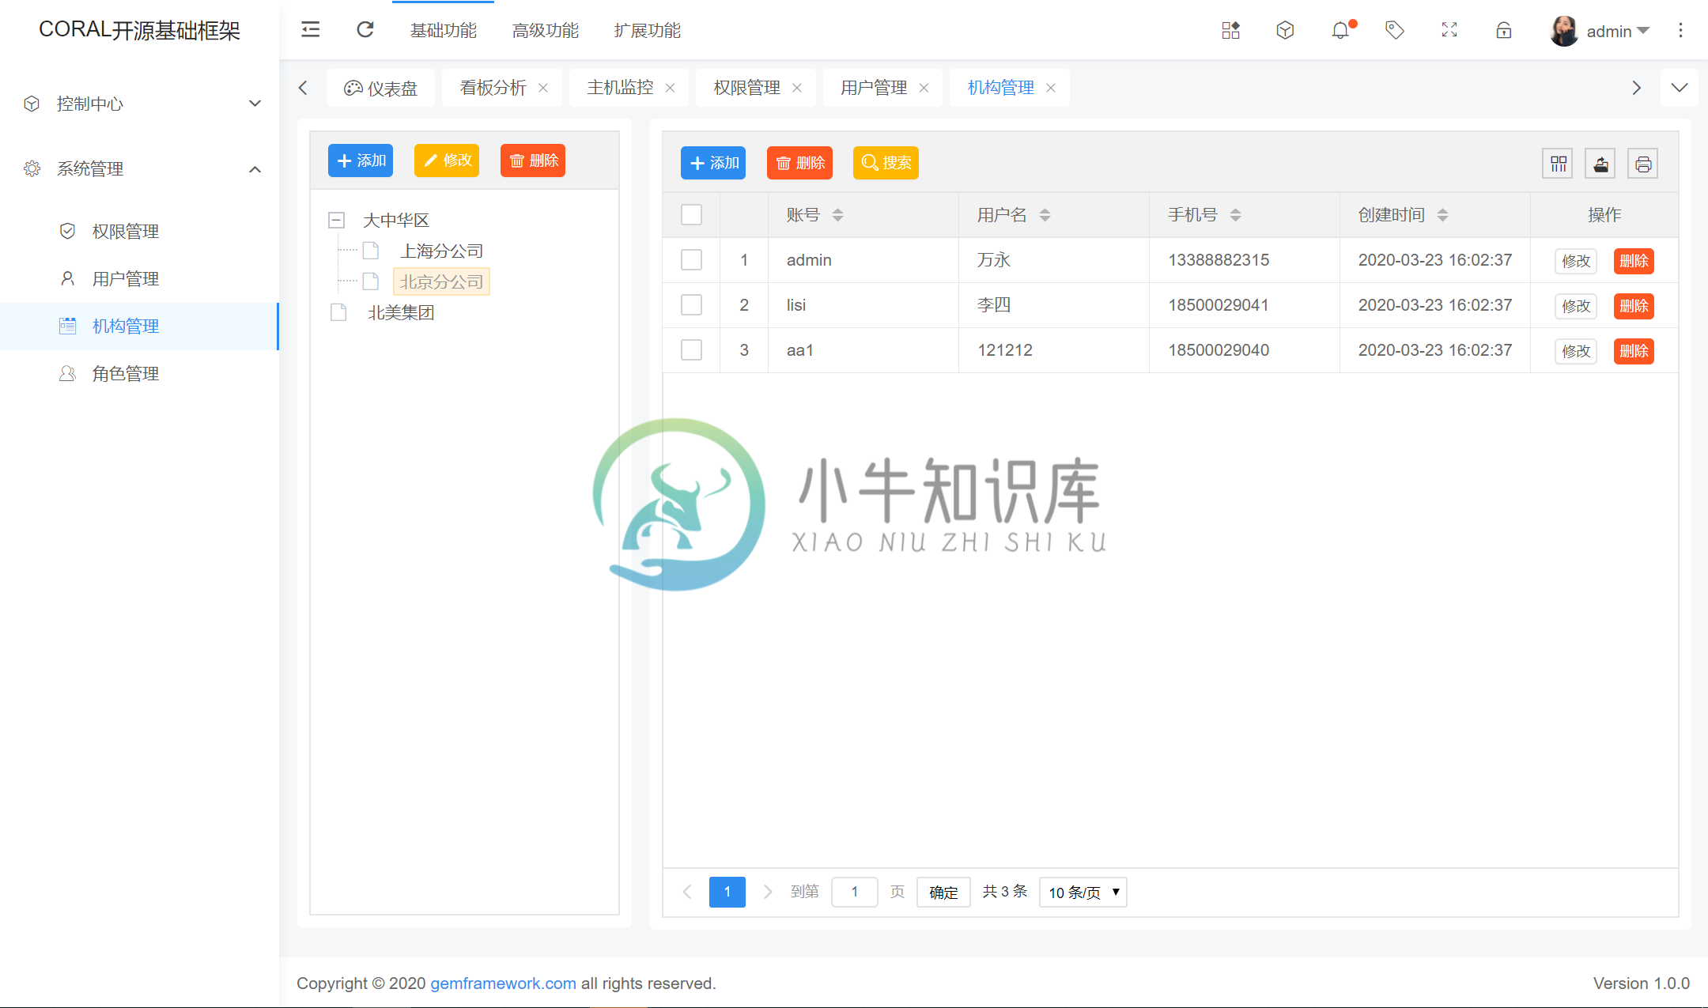The width and height of the screenshot is (1708, 1008).
Task: Click 删除 for the lisi row
Action: [x=1634, y=306]
